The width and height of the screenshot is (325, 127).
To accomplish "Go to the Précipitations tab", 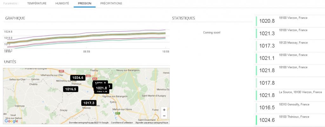I will tap(111, 3).
